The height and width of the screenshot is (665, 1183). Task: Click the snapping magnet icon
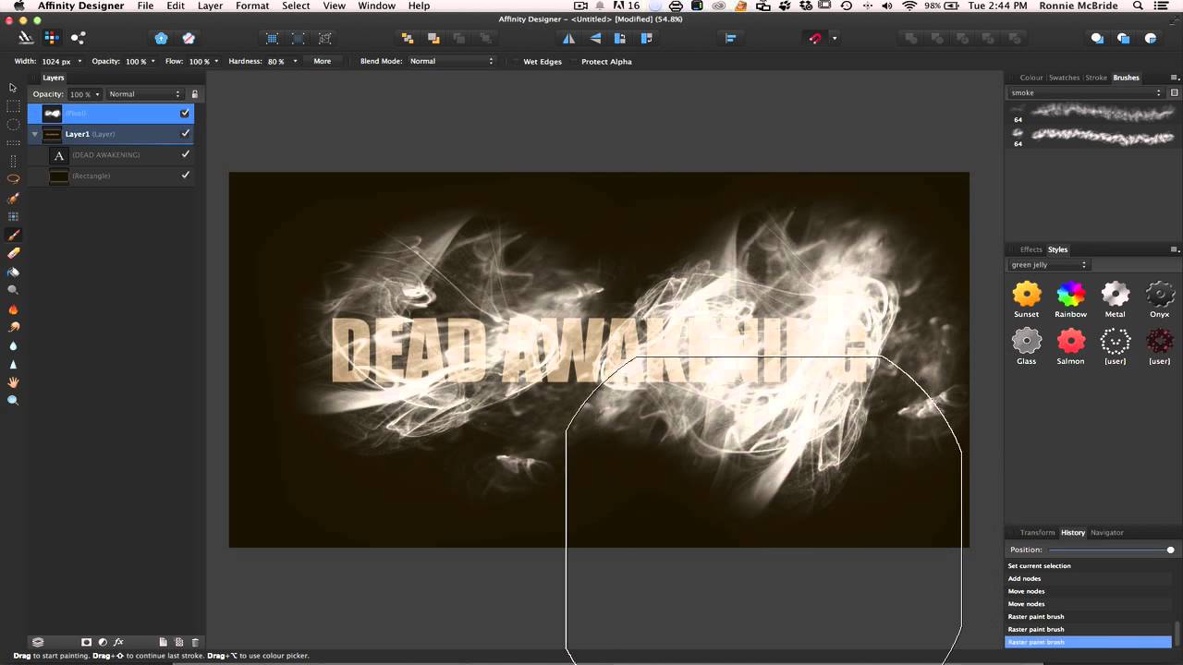[814, 38]
